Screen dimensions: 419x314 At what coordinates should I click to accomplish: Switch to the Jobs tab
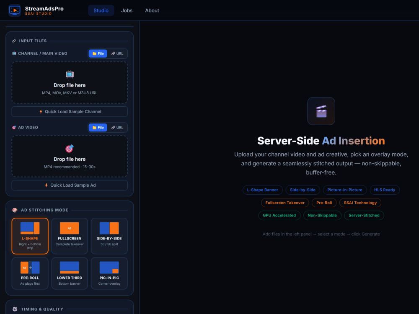[x=127, y=10]
